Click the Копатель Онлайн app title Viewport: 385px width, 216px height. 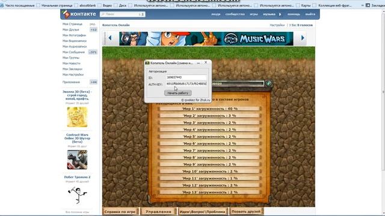(x=116, y=25)
